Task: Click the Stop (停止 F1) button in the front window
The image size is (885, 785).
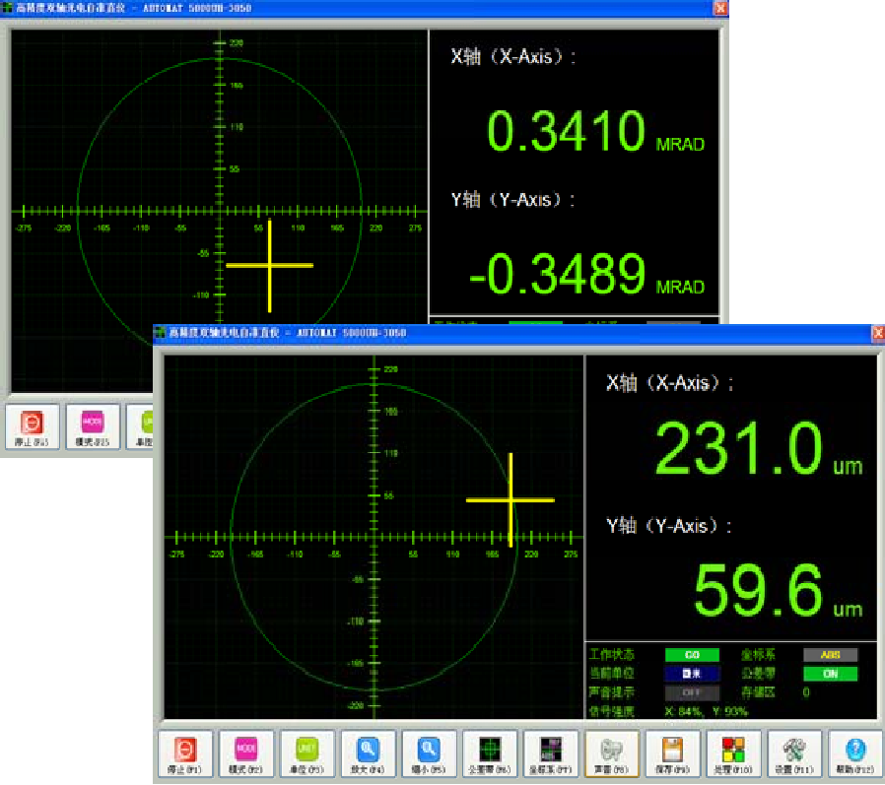Action: pos(185,755)
